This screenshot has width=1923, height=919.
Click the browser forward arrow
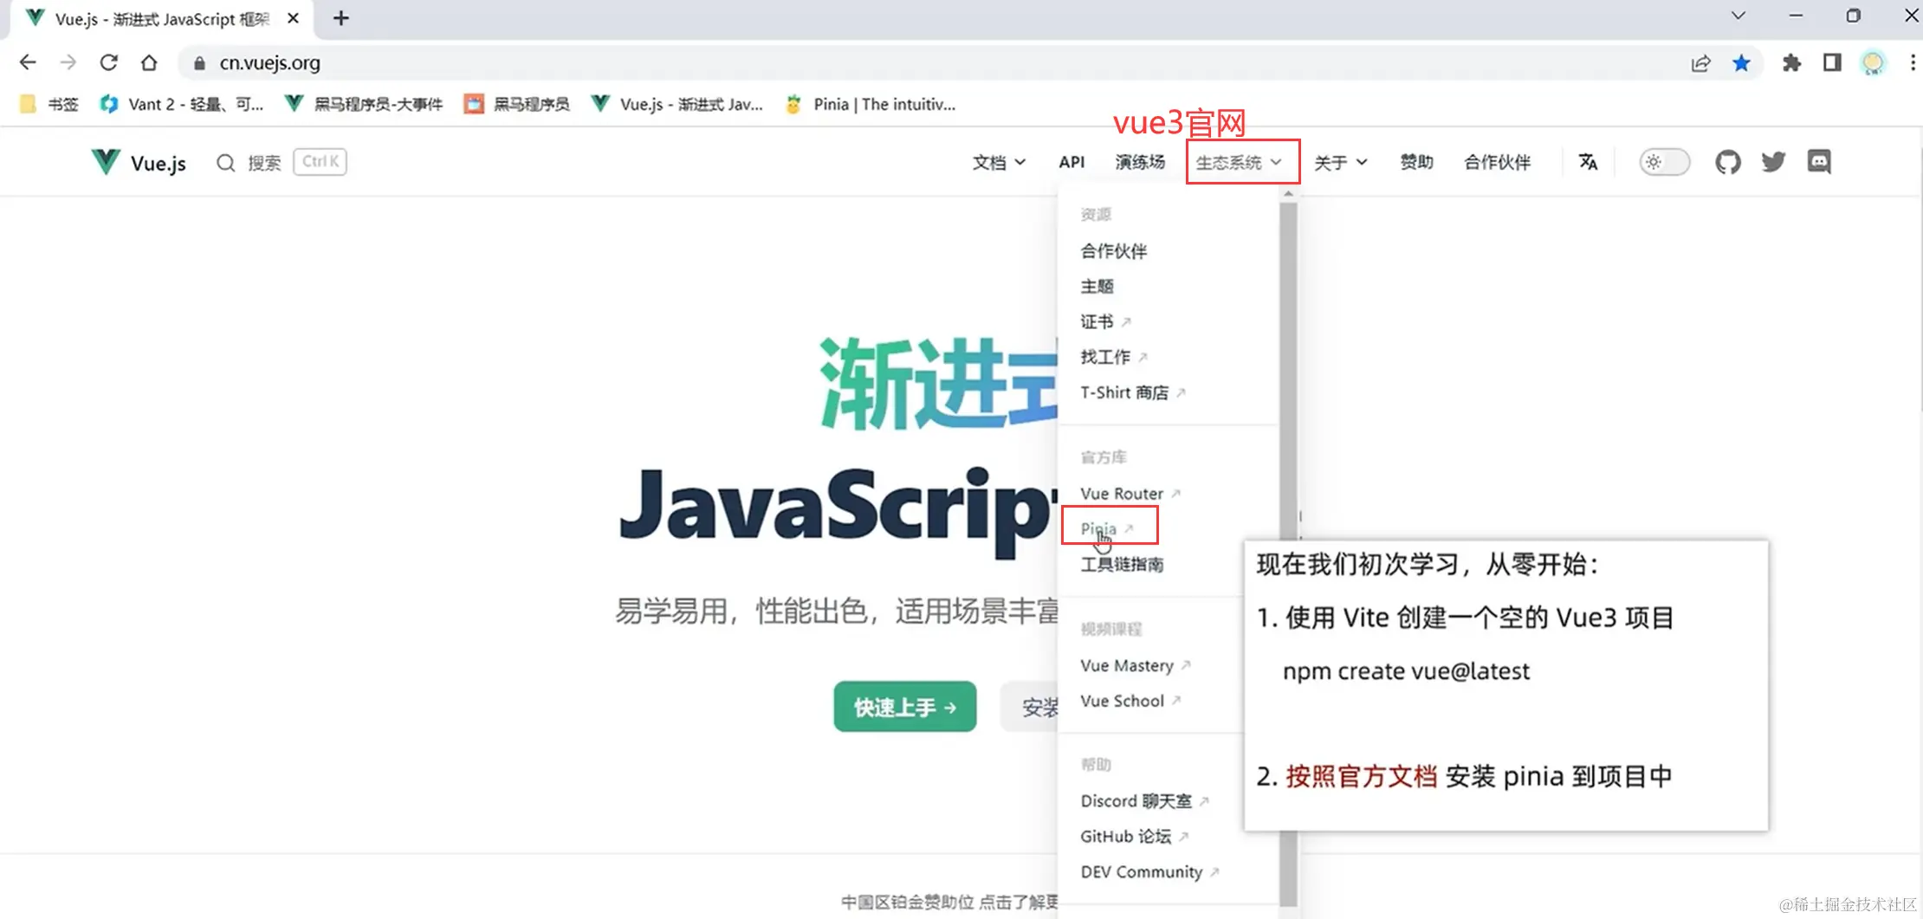pos(68,62)
